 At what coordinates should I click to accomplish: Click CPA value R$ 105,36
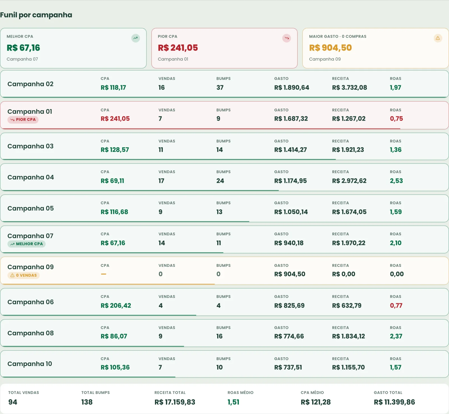point(115,367)
